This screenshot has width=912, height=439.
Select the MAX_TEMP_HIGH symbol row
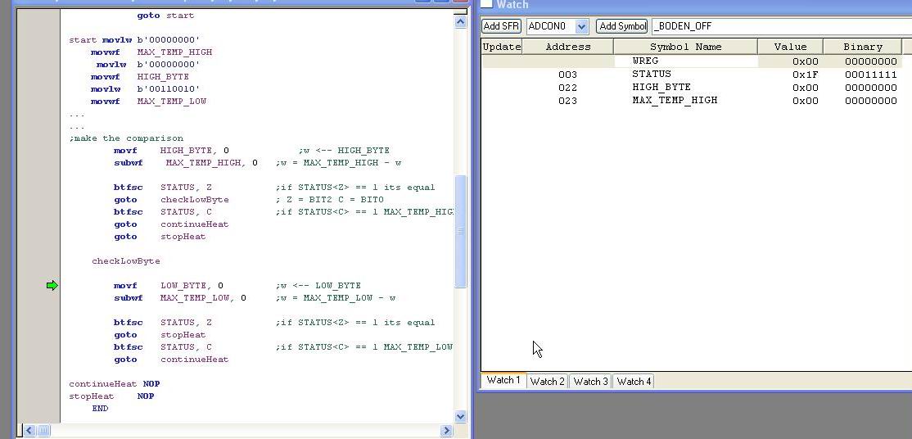(692, 101)
